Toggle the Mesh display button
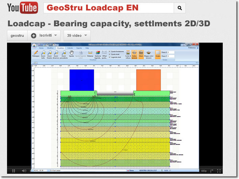239x179 pixels. pyautogui.click(x=141, y=54)
